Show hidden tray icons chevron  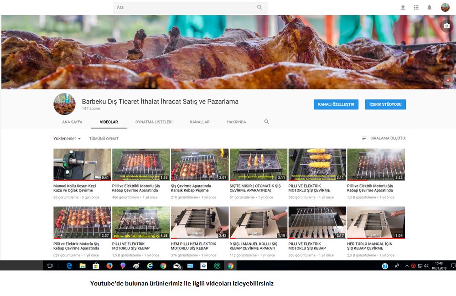click(x=407, y=266)
